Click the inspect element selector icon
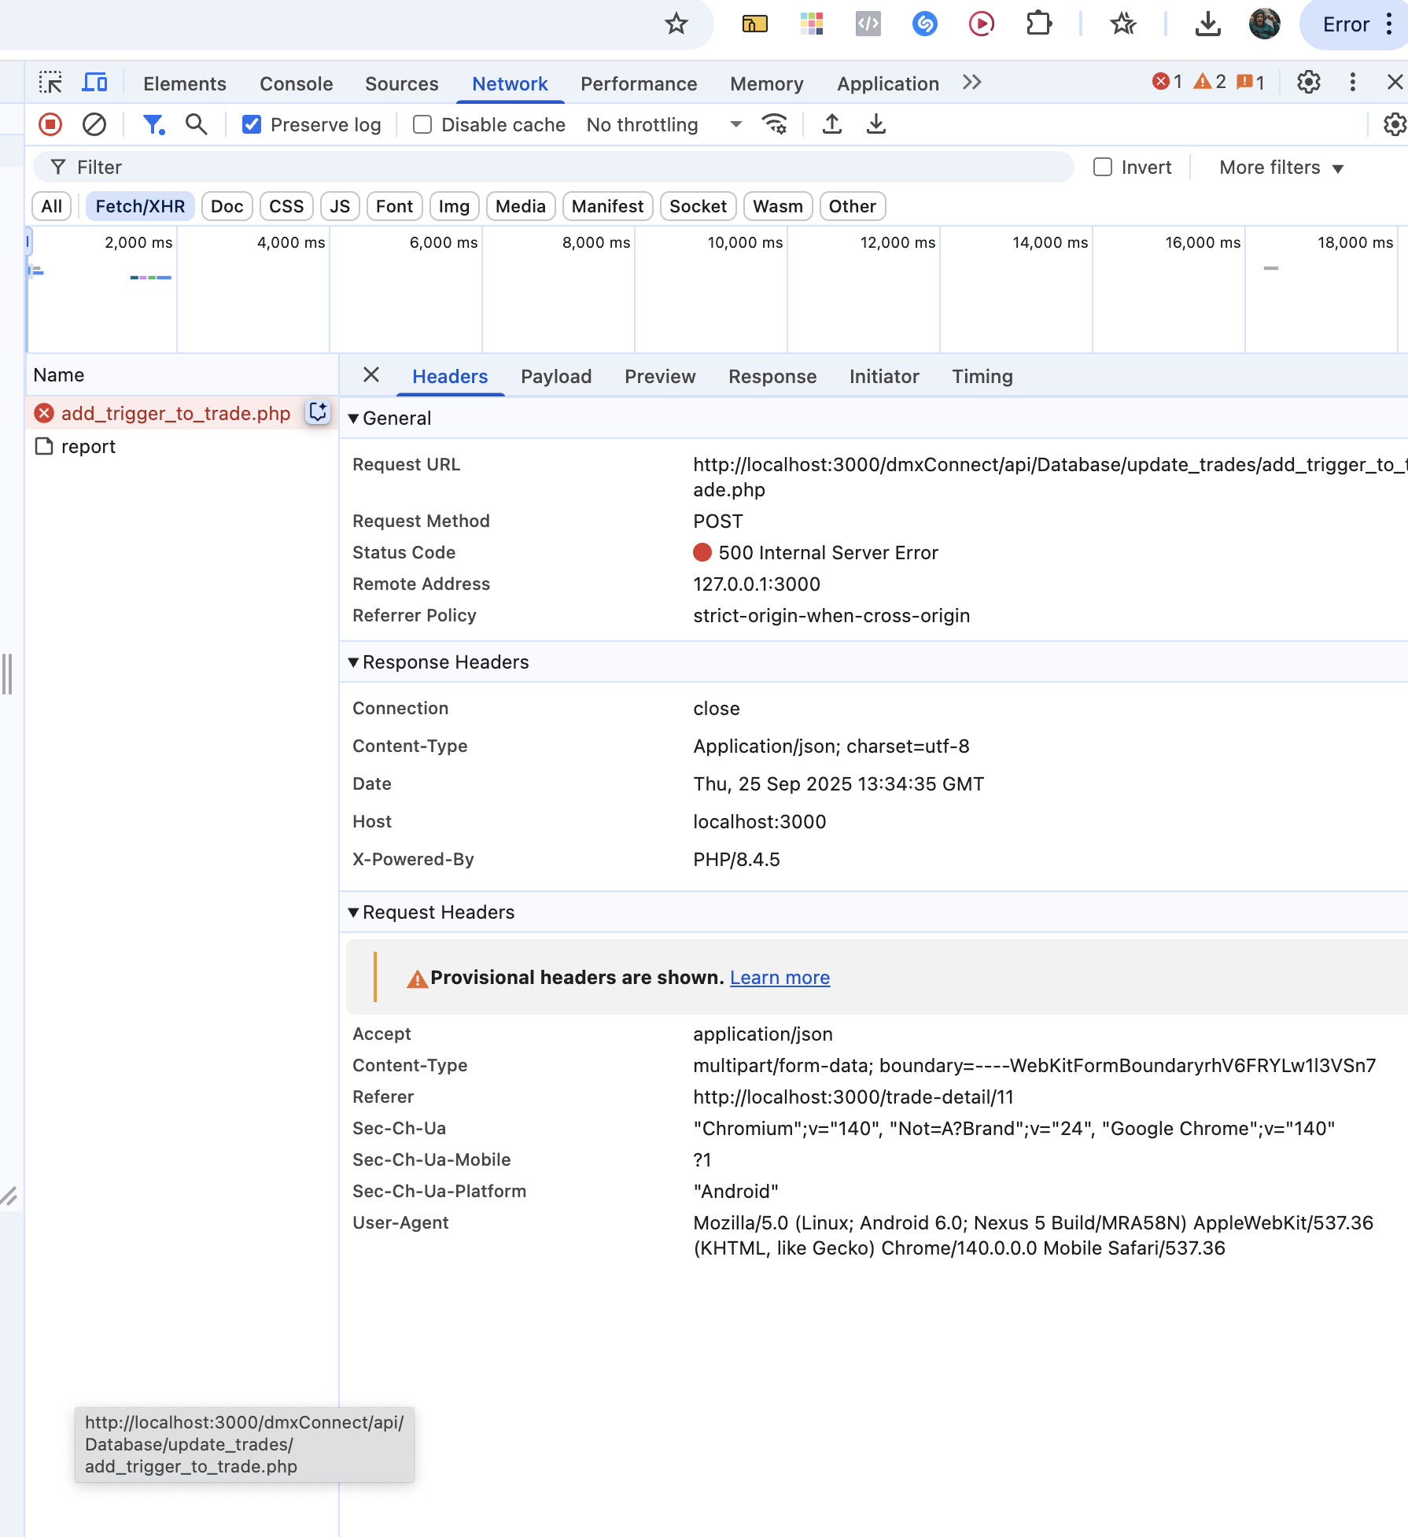Screen dimensions: 1408x1537 (x=50, y=83)
